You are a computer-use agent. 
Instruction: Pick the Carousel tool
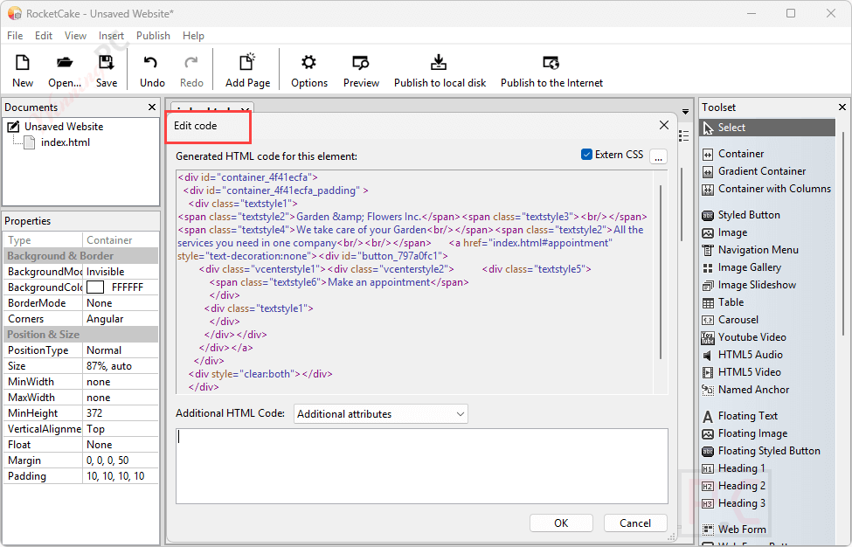730,320
